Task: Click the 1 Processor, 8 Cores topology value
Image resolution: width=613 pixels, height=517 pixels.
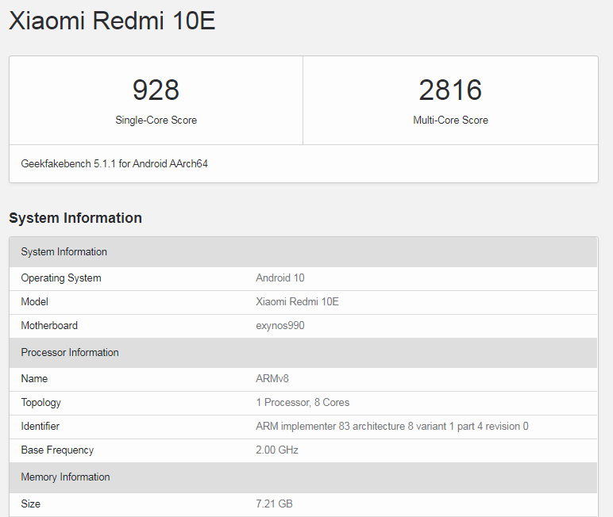Action: pyautogui.click(x=303, y=403)
